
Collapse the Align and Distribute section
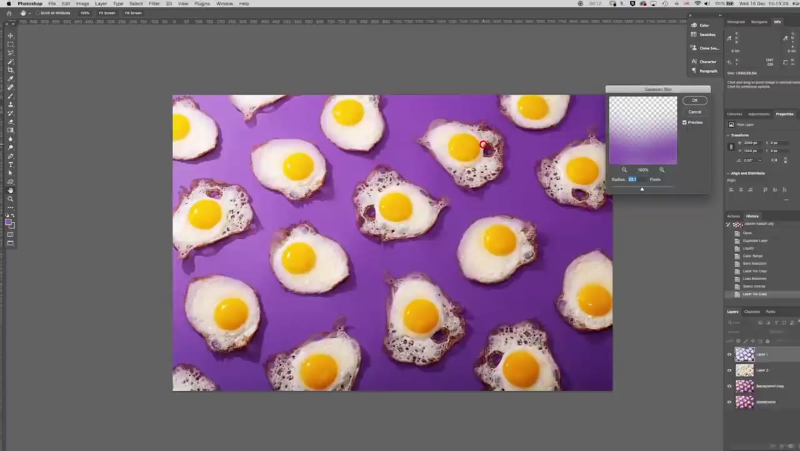click(728, 173)
